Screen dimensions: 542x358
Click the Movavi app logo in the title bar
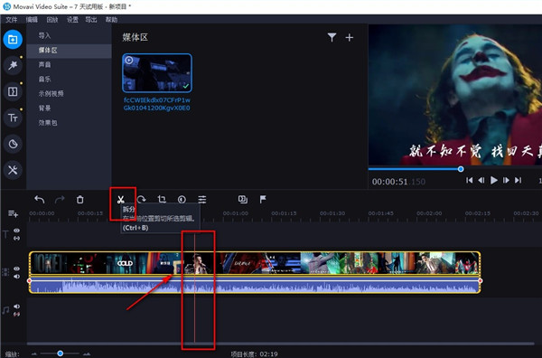coord(6,6)
